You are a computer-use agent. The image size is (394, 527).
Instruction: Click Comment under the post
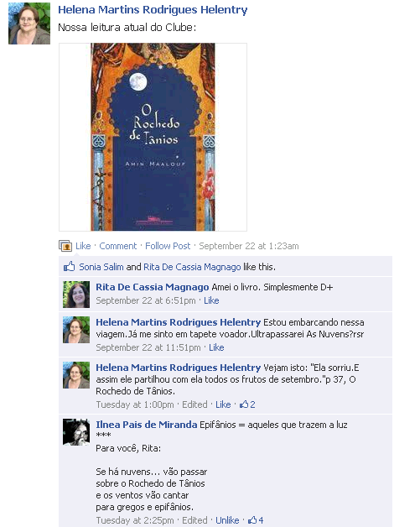click(x=118, y=246)
